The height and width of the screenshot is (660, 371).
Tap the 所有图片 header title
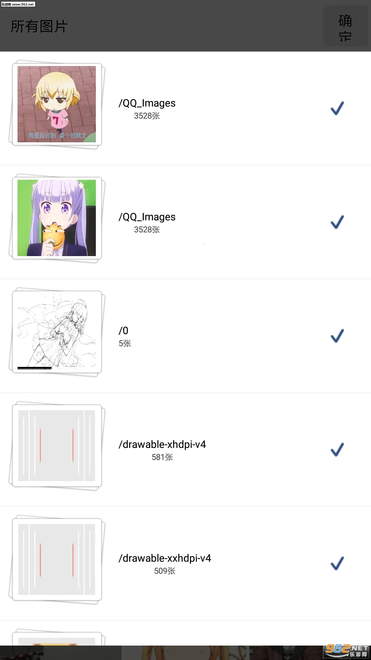click(39, 26)
